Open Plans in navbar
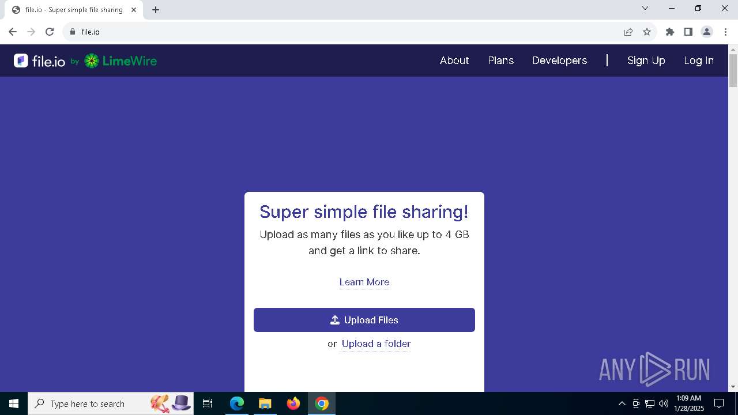The height and width of the screenshot is (415, 738). tap(500, 61)
